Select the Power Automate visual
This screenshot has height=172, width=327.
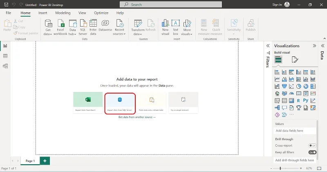click(284, 115)
